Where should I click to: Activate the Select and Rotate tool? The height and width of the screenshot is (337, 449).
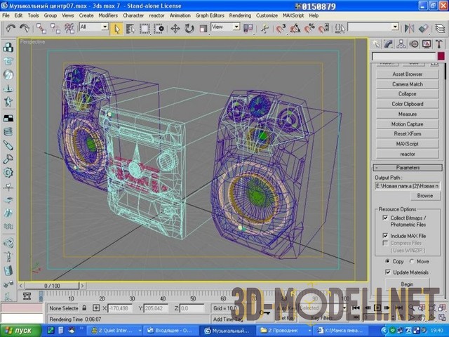coord(188,27)
